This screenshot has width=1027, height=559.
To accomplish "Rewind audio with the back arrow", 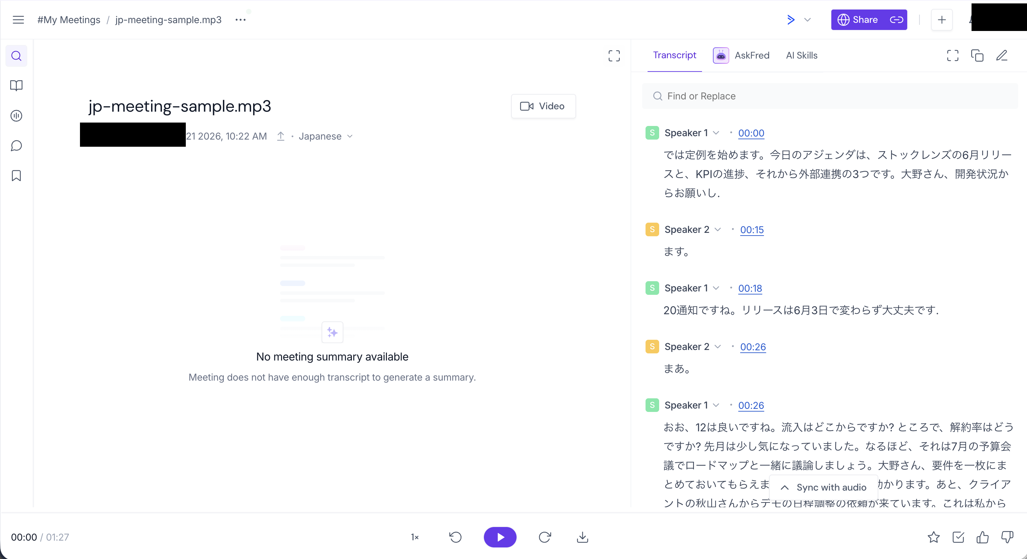I will pyautogui.click(x=455, y=537).
